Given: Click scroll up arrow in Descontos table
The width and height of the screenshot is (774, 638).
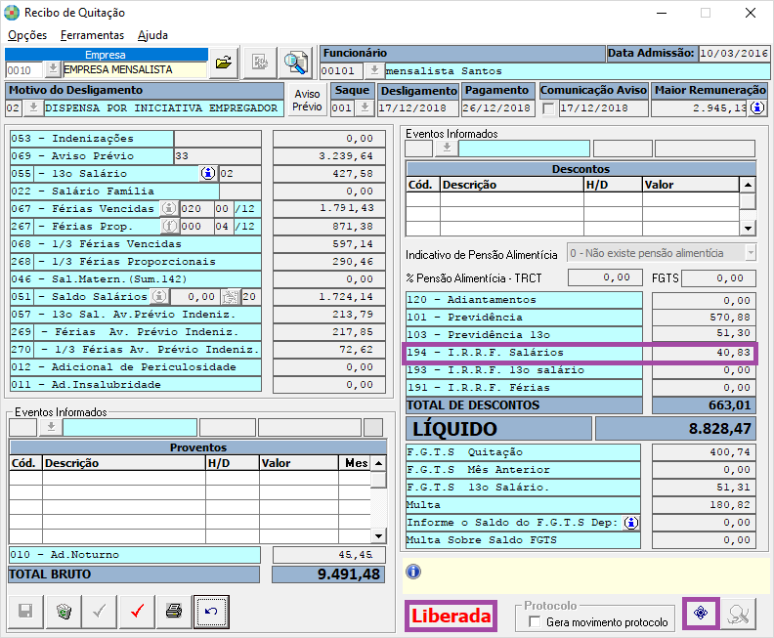Looking at the screenshot, I should pyautogui.click(x=748, y=185).
